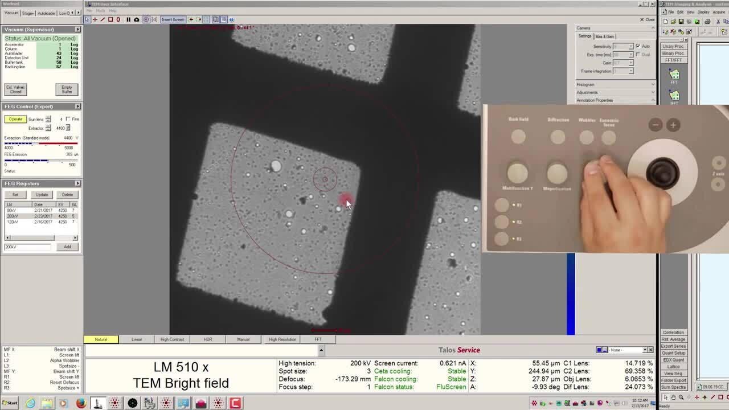Switch to the Bias & Gain tab
The image size is (729, 410).
pos(605,36)
